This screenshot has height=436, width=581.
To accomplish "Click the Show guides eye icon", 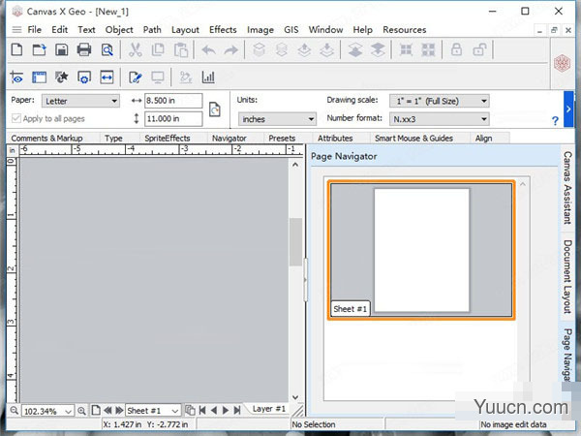I will point(16,78).
